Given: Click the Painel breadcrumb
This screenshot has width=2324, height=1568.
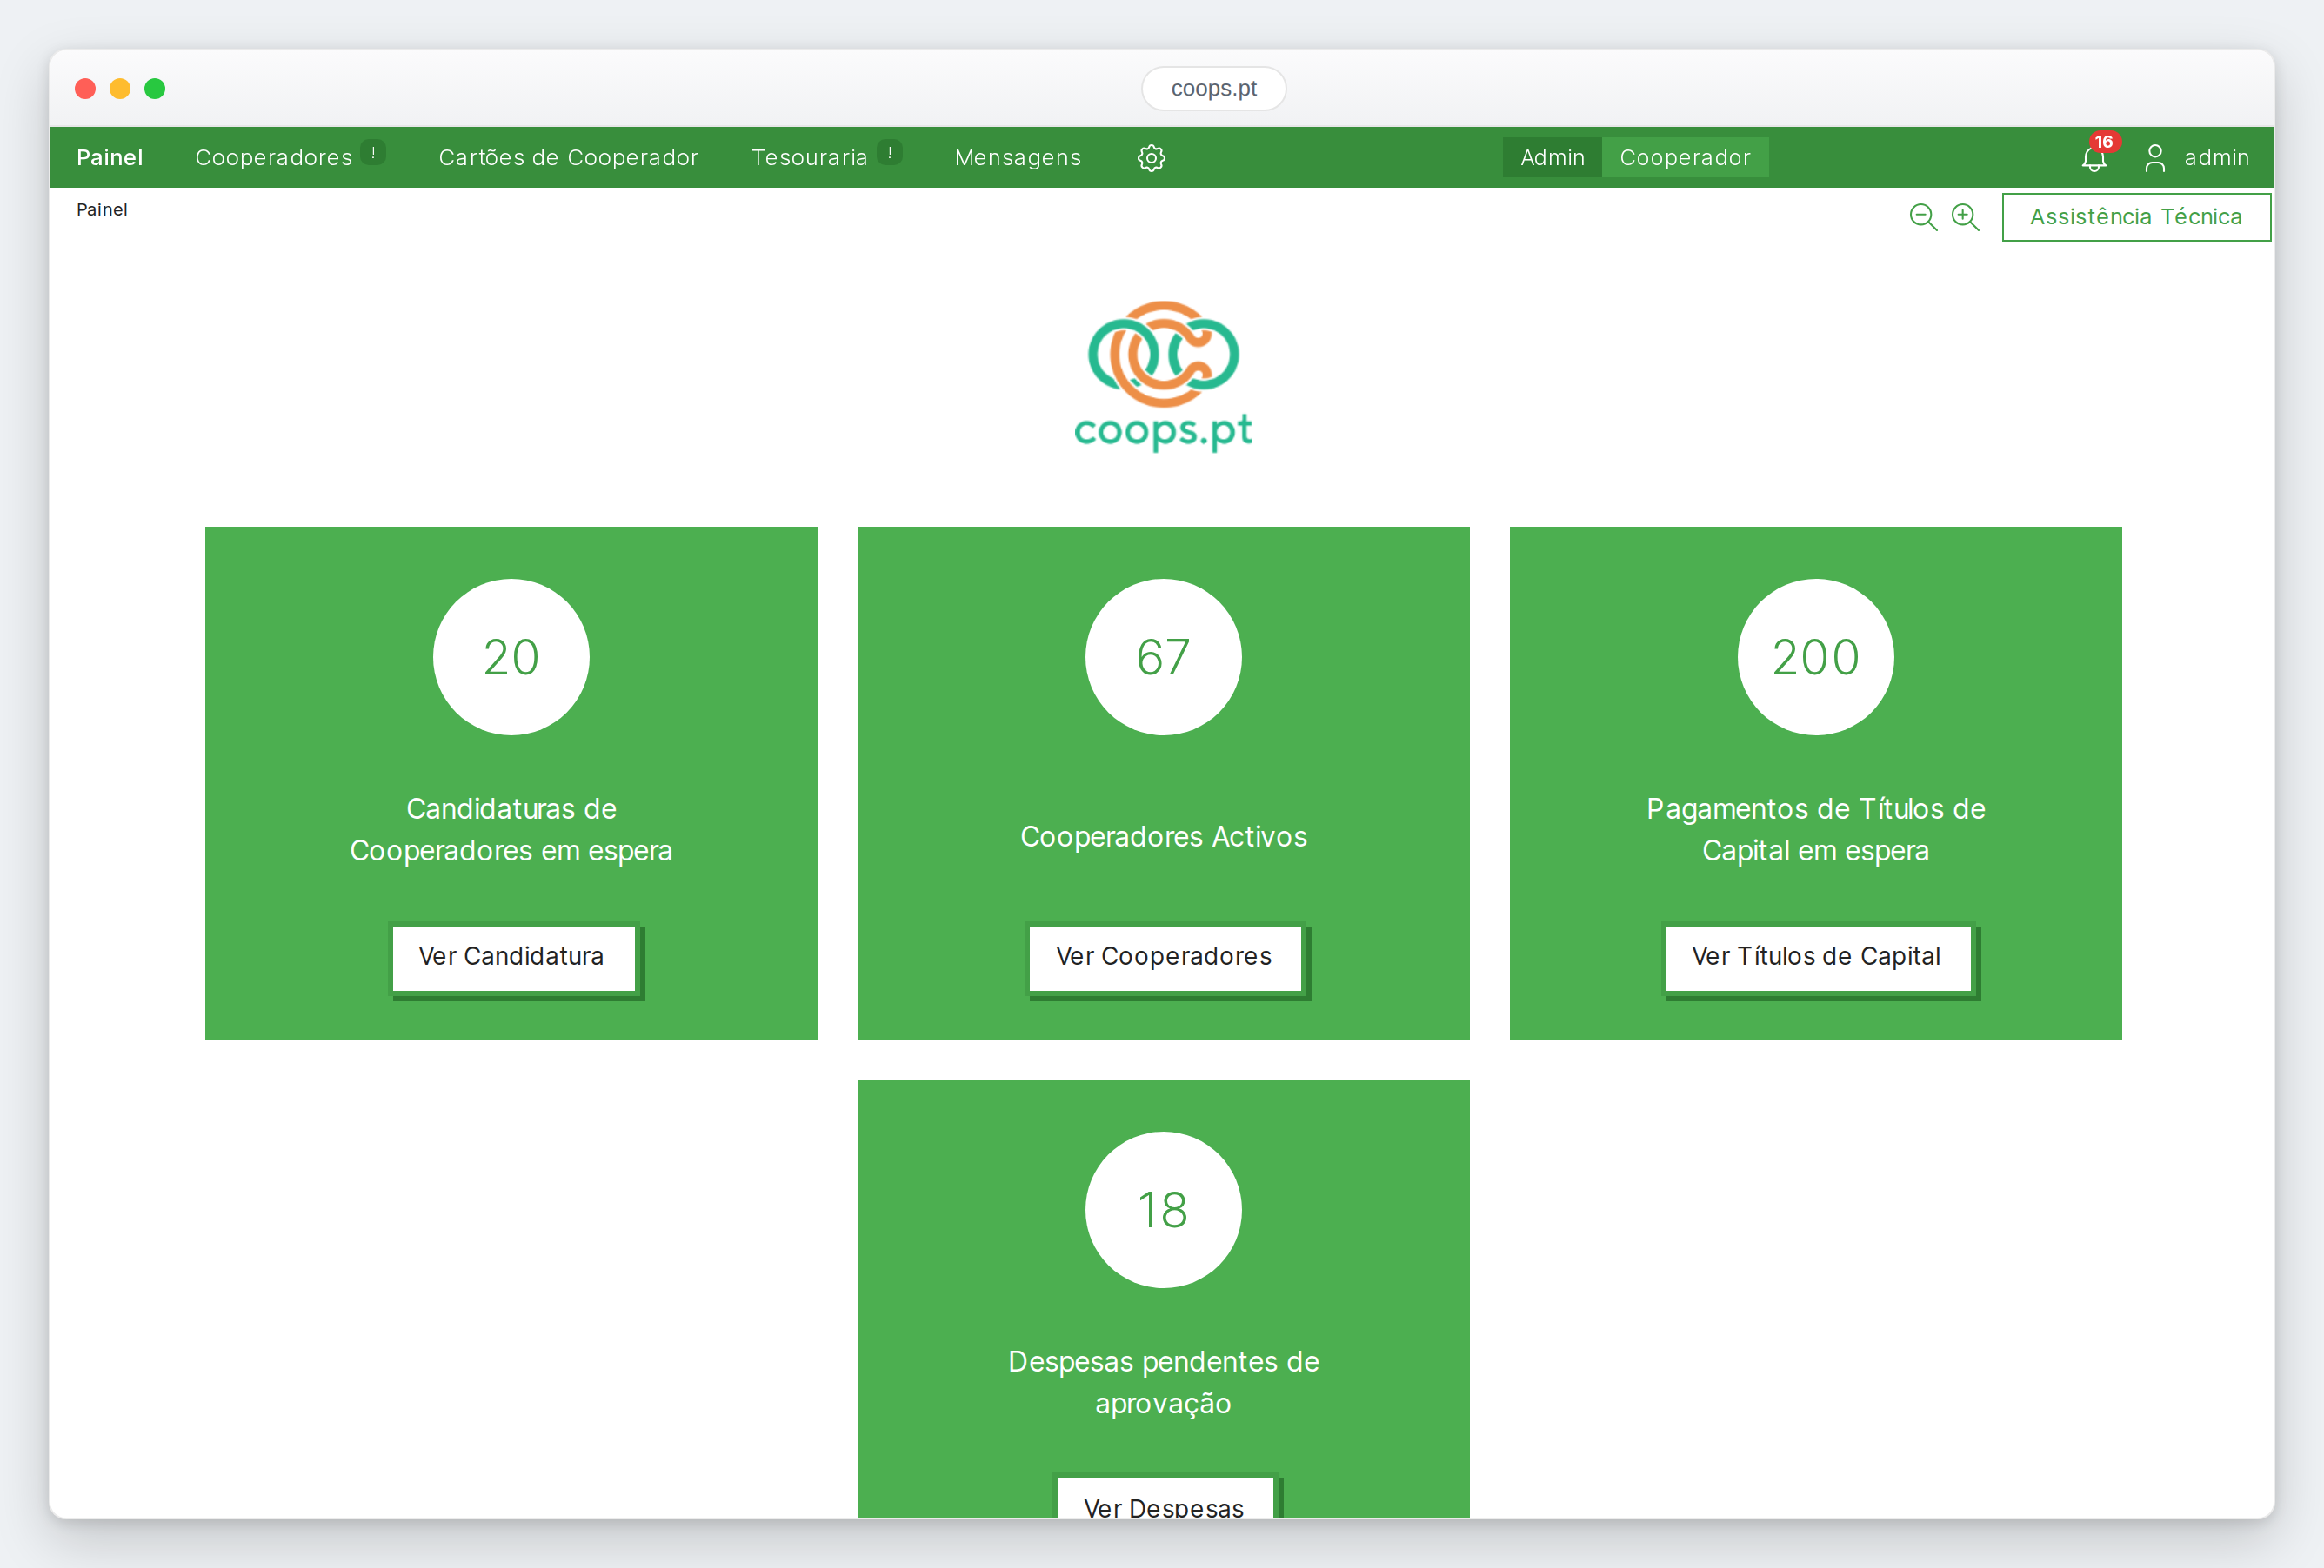Looking at the screenshot, I should (102, 209).
